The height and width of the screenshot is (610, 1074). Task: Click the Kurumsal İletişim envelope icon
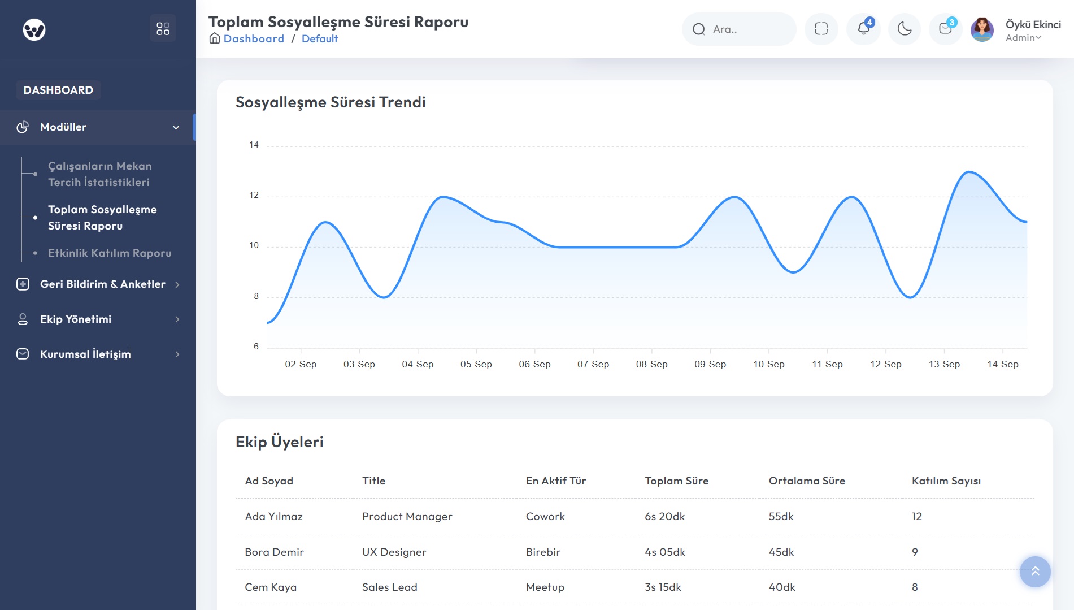click(23, 354)
